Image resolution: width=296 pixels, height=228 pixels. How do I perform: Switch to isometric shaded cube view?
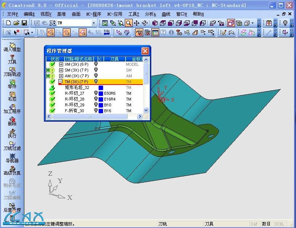pos(155,23)
